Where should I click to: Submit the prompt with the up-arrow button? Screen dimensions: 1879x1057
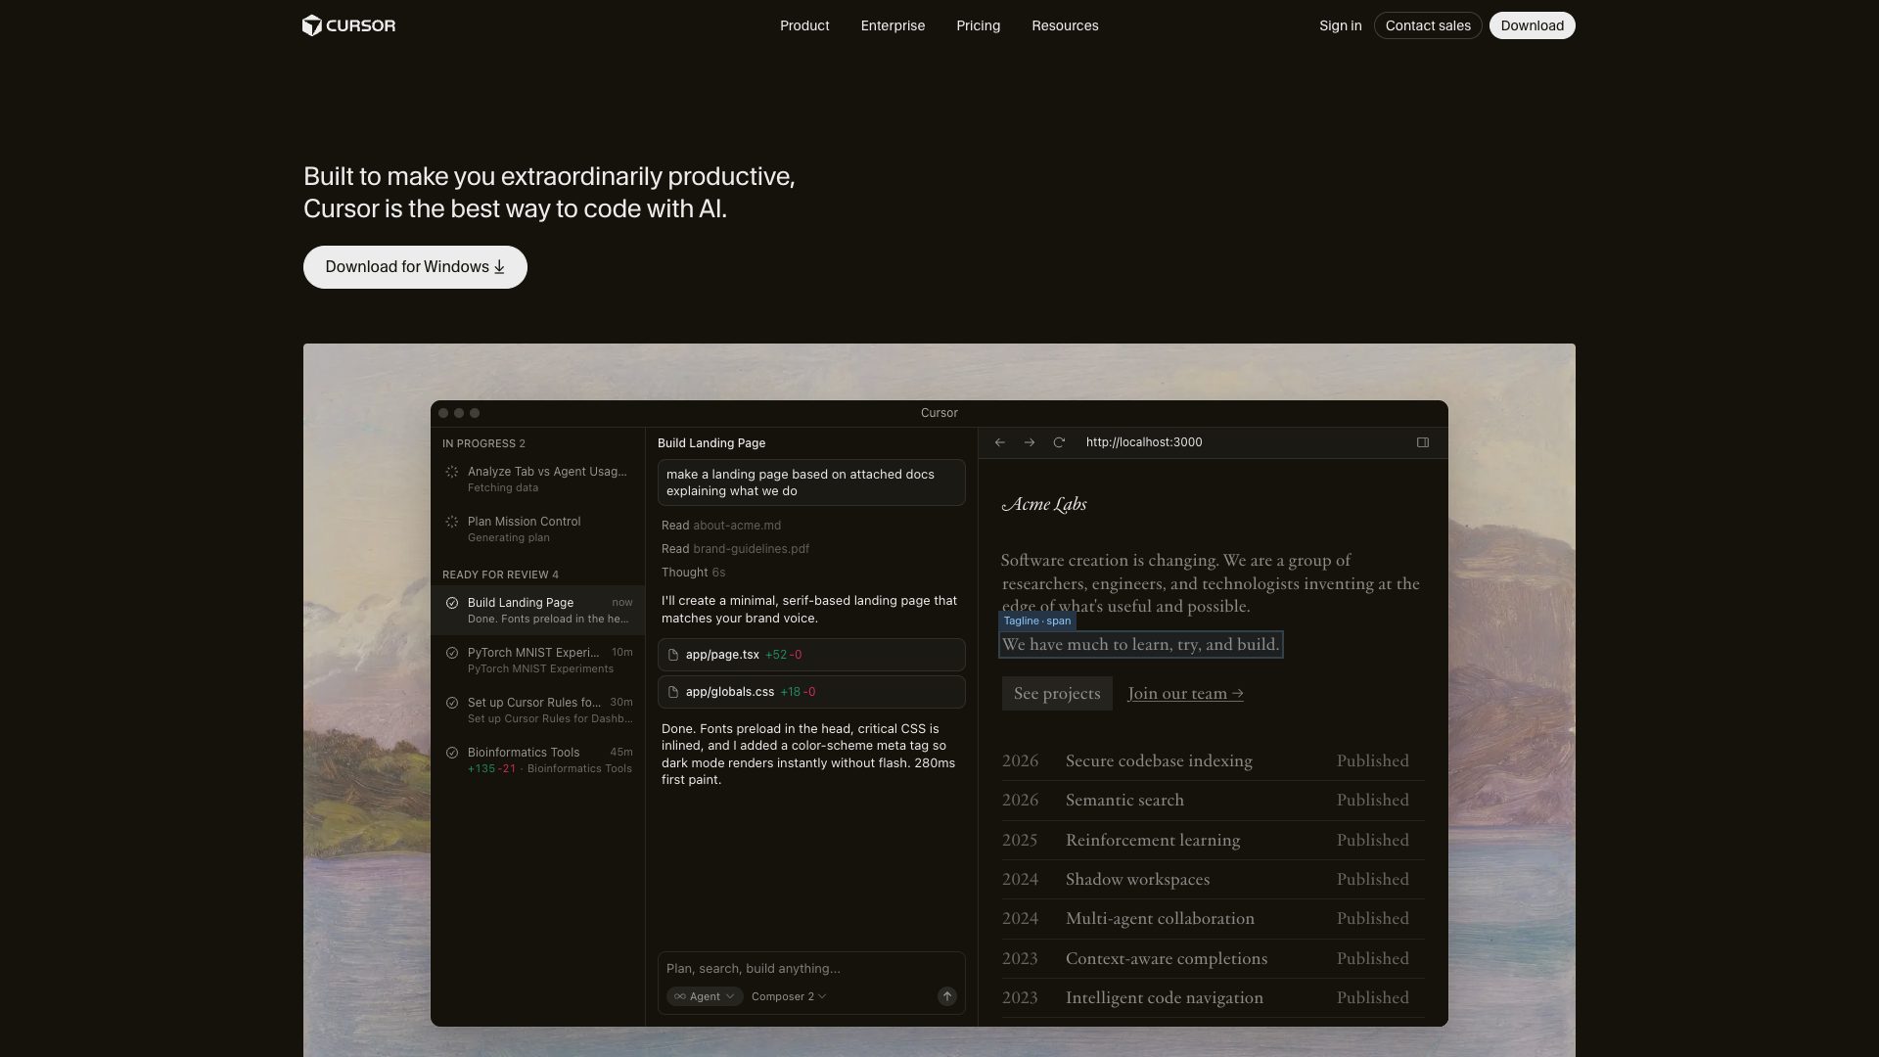tap(946, 995)
